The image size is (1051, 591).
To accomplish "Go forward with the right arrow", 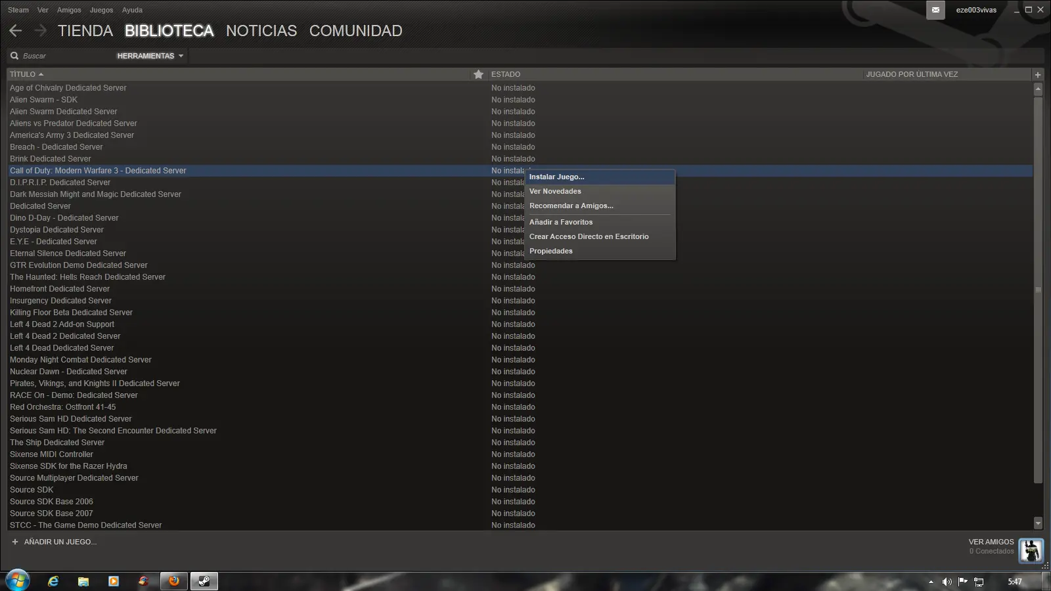I will 41,31.
